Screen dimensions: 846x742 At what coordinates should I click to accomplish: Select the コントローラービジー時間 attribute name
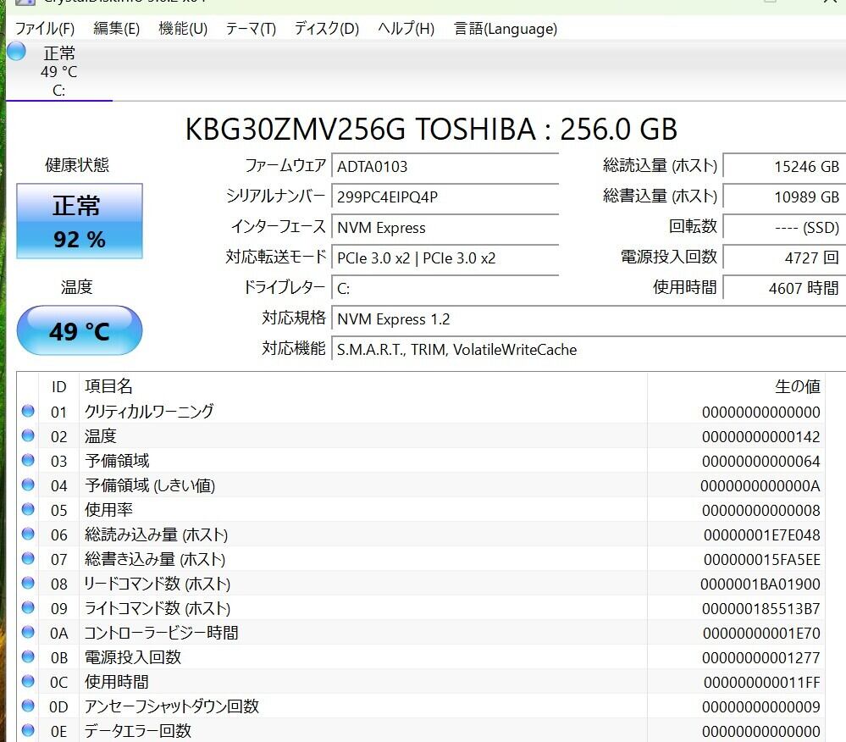[161, 633]
